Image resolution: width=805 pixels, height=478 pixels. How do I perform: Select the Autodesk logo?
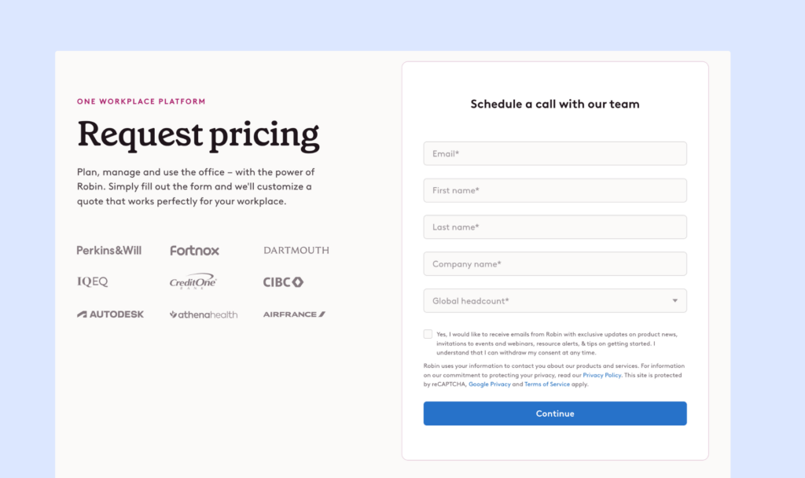[x=110, y=314]
